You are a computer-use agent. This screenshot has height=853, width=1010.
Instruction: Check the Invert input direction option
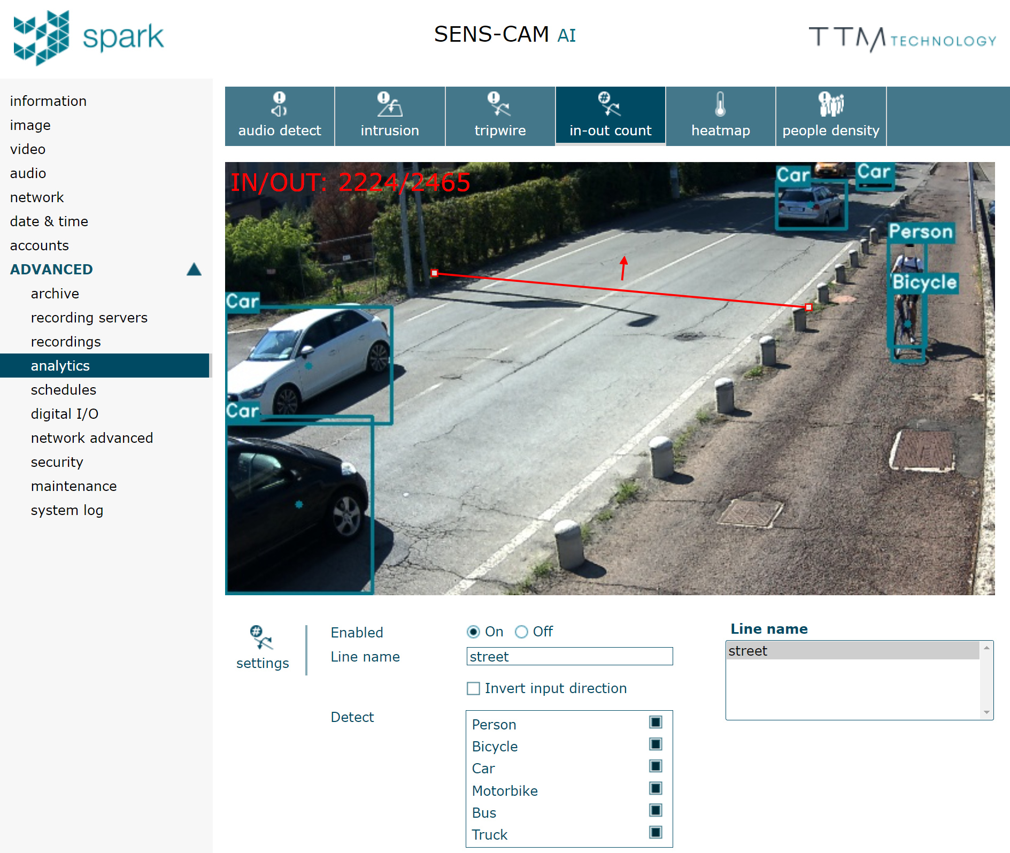coord(473,688)
